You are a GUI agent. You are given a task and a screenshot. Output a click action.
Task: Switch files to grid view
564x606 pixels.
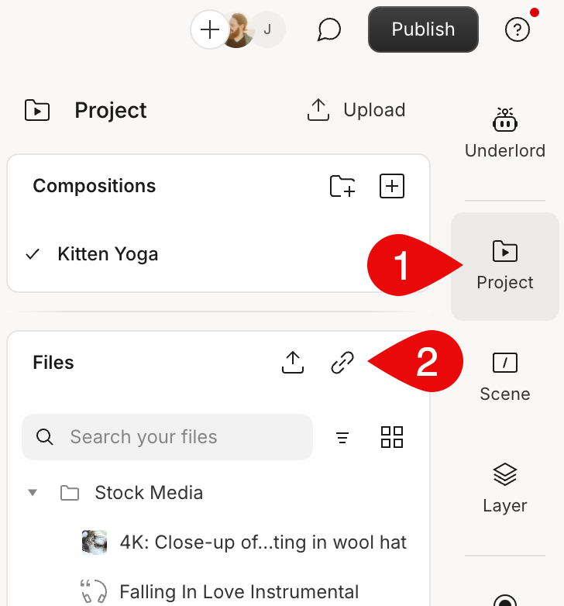[392, 437]
